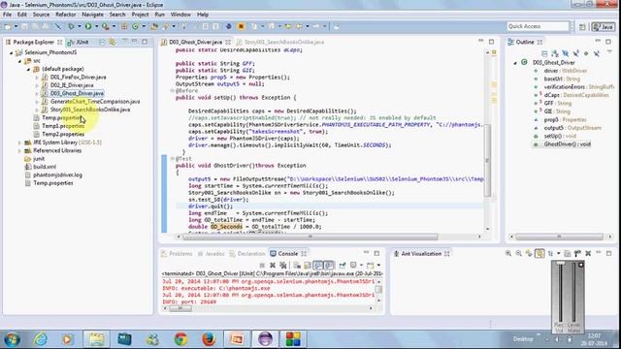Open the Refactor menu
Screen dimensions: 621x349
pyautogui.click(x=66, y=15)
